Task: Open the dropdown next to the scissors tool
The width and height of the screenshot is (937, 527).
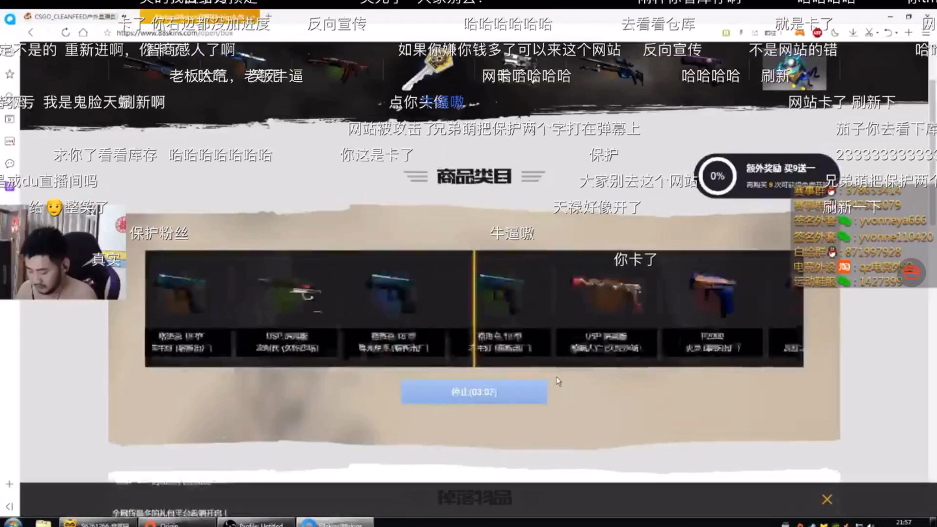Action: pyautogui.click(x=878, y=31)
